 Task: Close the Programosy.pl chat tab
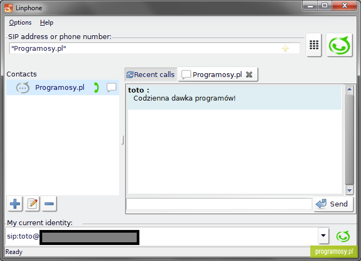tap(249, 74)
